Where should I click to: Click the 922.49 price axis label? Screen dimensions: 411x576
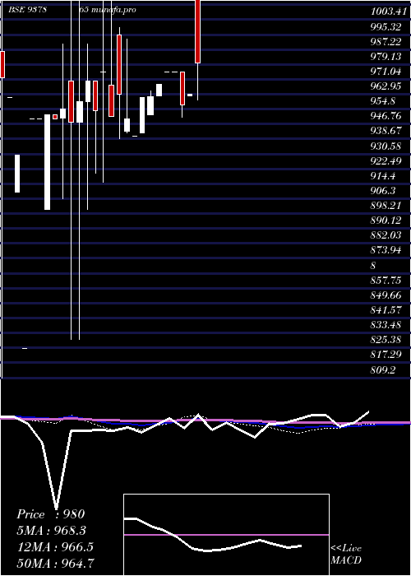386,160
